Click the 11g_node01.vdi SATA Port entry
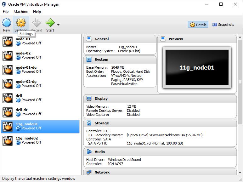The width and height of the screenshot is (243, 182). pyautogui.click(x=155, y=143)
